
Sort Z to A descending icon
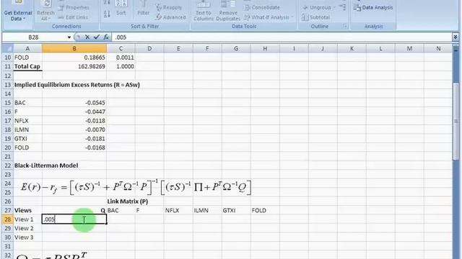tap(107, 14)
